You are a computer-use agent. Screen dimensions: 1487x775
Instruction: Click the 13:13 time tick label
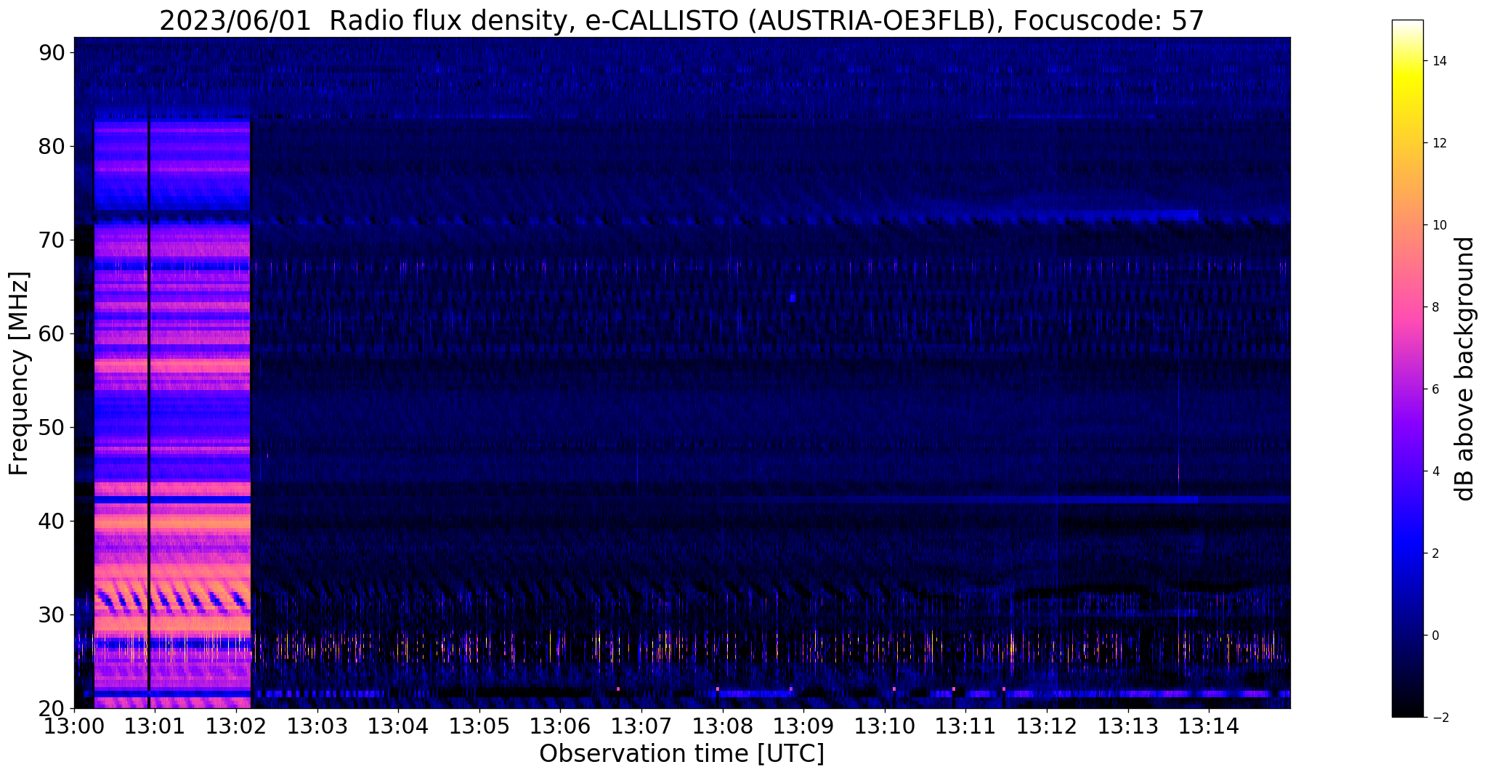pos(1128,726)
